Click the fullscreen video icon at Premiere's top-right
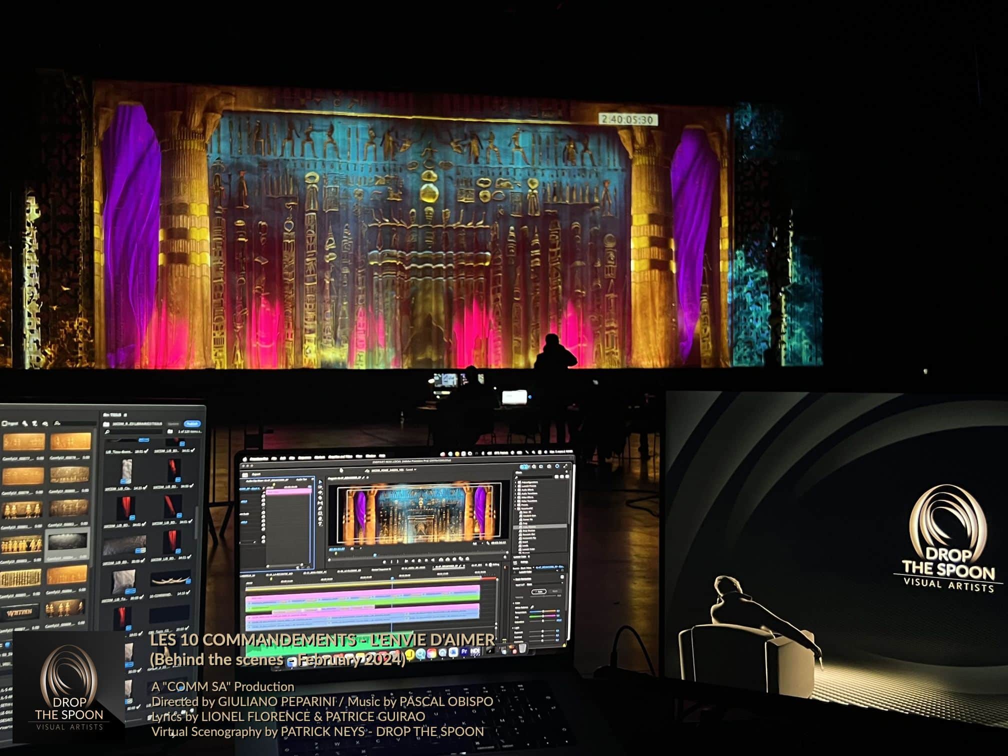This screenshot has width=1008, height=756. click(x=565, y=466)
